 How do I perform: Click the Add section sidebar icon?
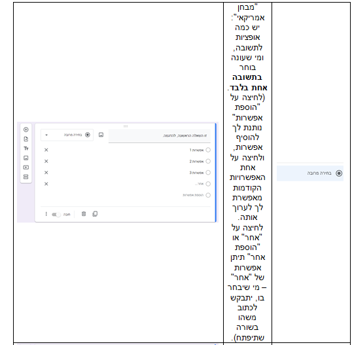(x=26, y=177)
